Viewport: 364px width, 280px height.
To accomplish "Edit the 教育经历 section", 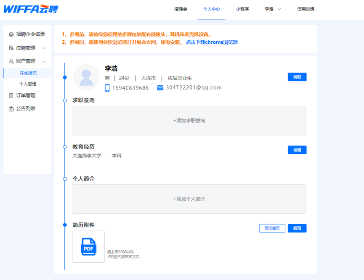I will (297, 150).
